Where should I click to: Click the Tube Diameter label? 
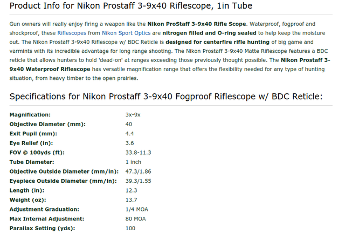31,162
